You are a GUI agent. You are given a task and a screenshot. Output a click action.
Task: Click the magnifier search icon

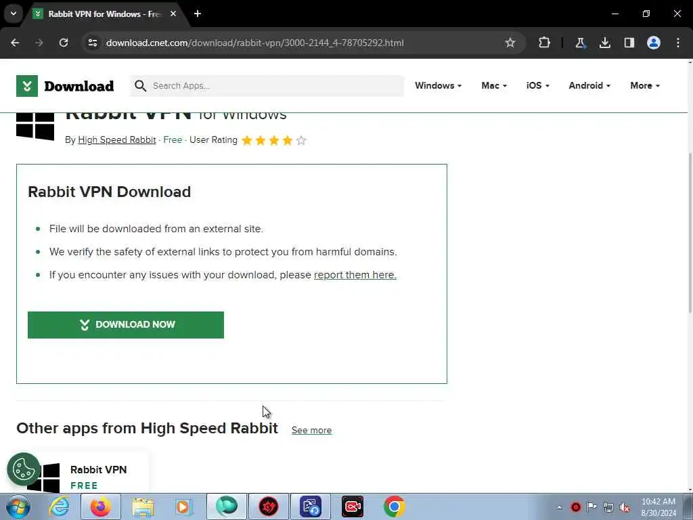(141, 86)
